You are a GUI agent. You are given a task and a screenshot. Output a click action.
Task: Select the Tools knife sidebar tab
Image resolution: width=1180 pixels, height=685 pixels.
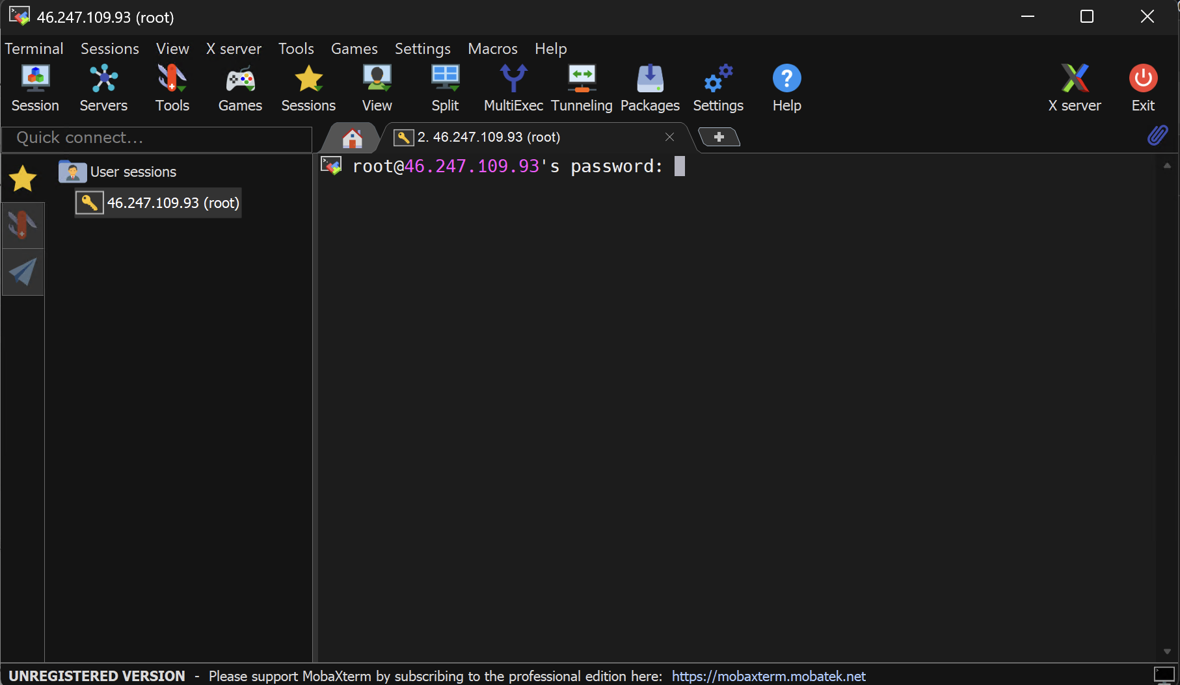click(x=23, y=225)
